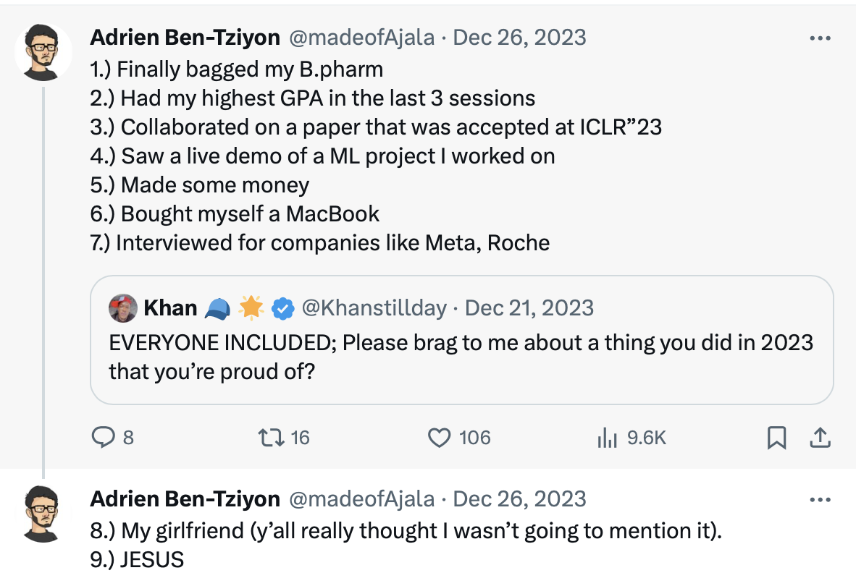Image resolution: width=856 pixels, height=586 pixels.
Task: Open Khan's small profile picture
Action: pos(123,309)
